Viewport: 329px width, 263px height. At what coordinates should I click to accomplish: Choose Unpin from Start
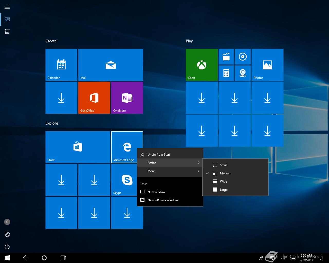pos(170,155)
